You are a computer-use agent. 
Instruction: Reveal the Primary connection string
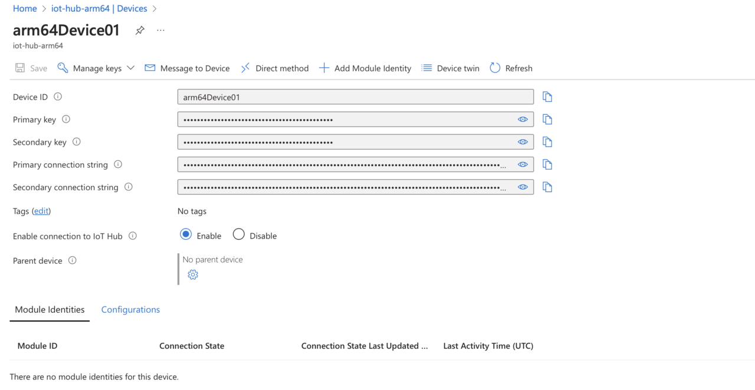click(523, 165)
